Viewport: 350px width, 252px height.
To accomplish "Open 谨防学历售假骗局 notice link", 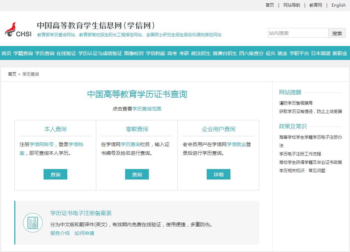I will [x=296, y=103].
